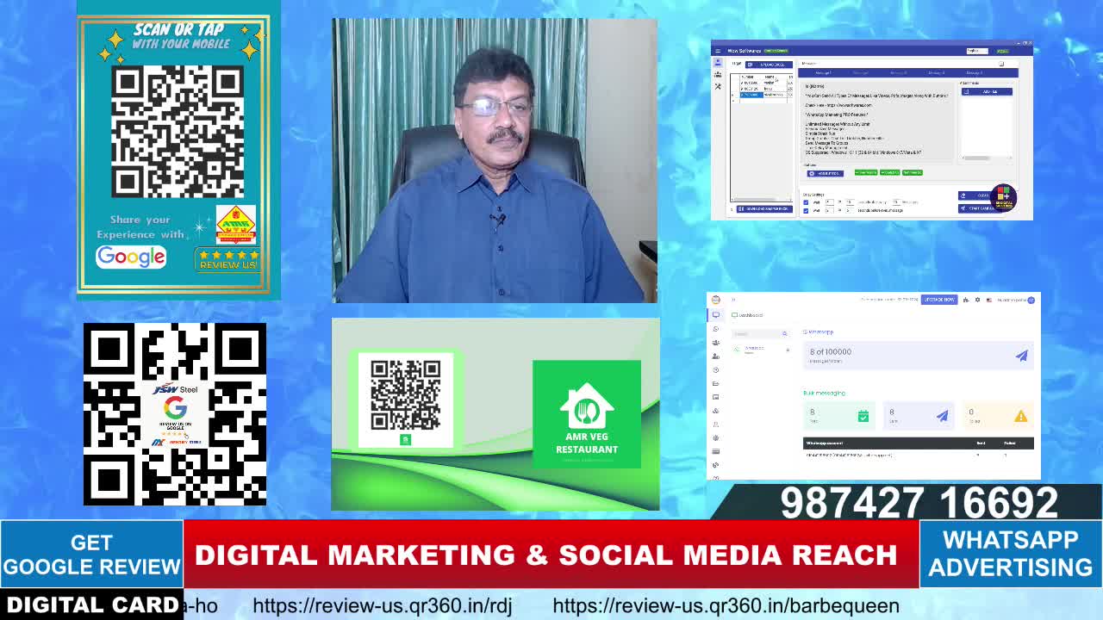Click the paper plane on 8 of 100000 card
Image resolution: width=1103 pixels, height=620 pixels.
point(1021,355)
